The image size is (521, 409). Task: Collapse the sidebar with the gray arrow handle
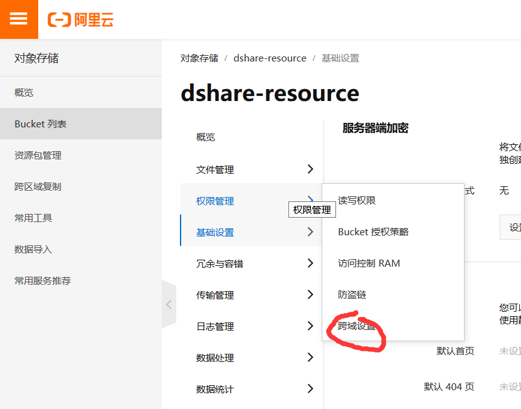coord(168,304)
